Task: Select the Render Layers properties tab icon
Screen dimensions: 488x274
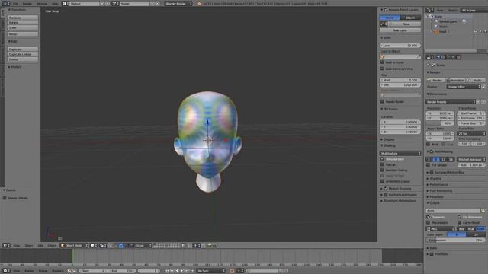Action: tap(443, 57)
